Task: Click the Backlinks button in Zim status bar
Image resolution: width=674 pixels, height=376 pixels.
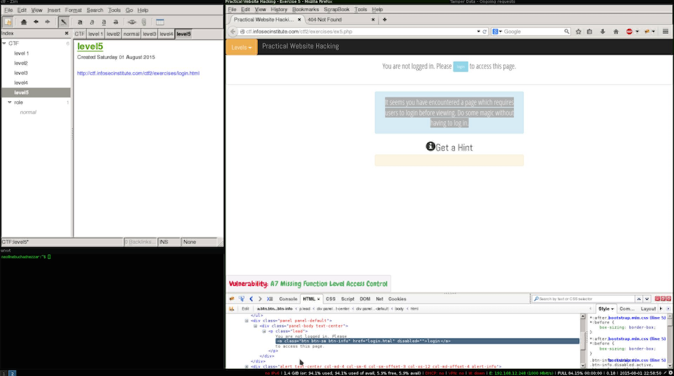Action: coord(140,242)
